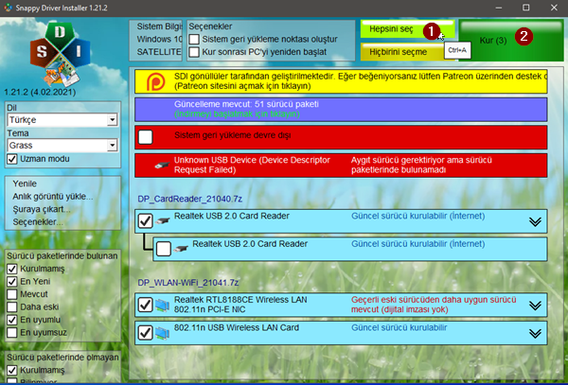Enable the En uyumsuz filter checkbox
Viewport: 568px width, 385px height.
click(12, 333)
